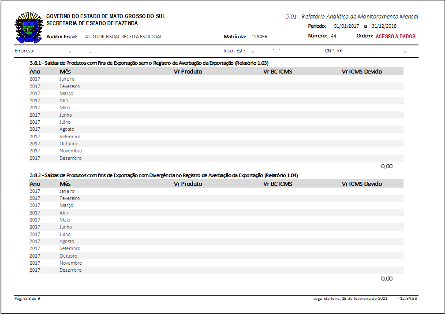The height and width of the screenshot is (314, 445).
Task: Select AUDITOR FISCAL RECEITA ESTADUAL text
Action: pos(123,37)
